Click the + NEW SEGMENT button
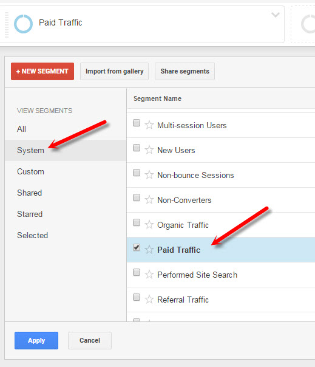 (42, 71)
